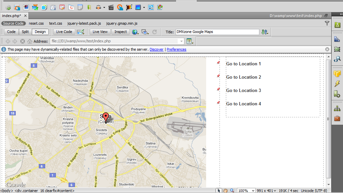Screen dimensions: 343x193
Task: Click the Discover link
Action: pos(156,49)
